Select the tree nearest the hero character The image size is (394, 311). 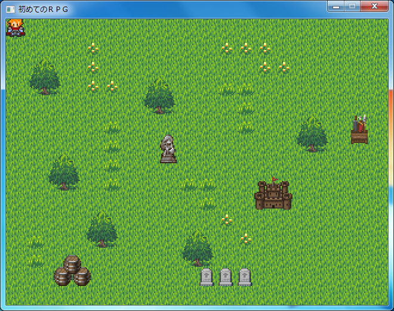44,77
